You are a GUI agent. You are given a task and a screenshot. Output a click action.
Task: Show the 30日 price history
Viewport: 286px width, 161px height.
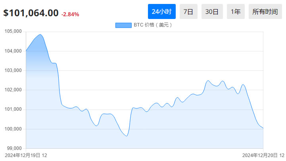212,11
